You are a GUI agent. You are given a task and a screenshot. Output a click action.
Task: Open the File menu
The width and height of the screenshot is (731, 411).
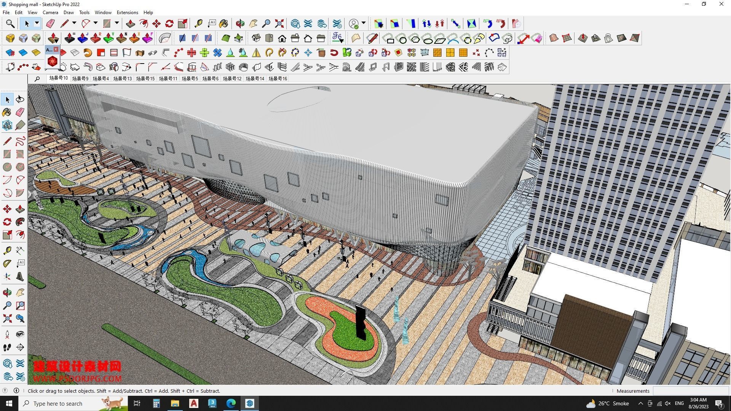[6, 13]
